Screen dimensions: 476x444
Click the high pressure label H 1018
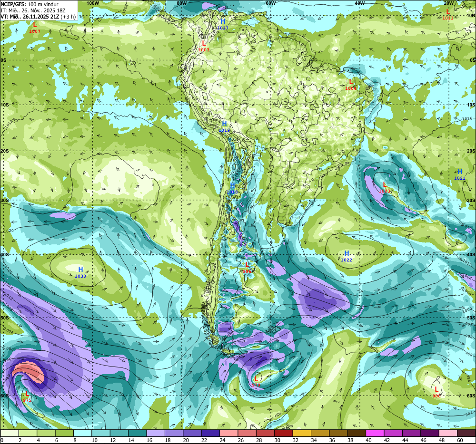point(232,188)
